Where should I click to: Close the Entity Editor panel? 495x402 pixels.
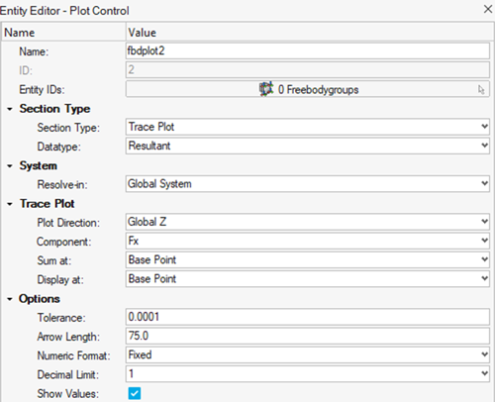[488, 9]
